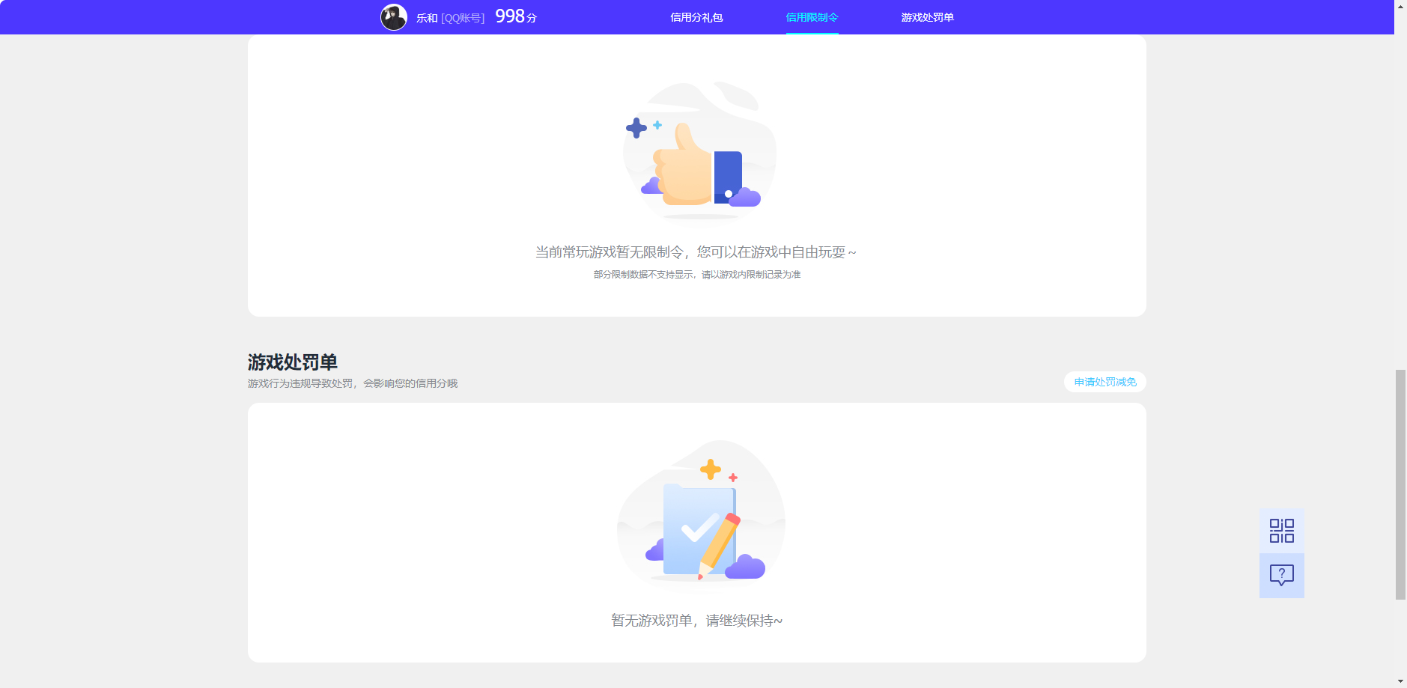This screenshot has height=688, width=1407.
Task: Open the 游戏处罚单 tab in top navigation
Action: (928, 16)
